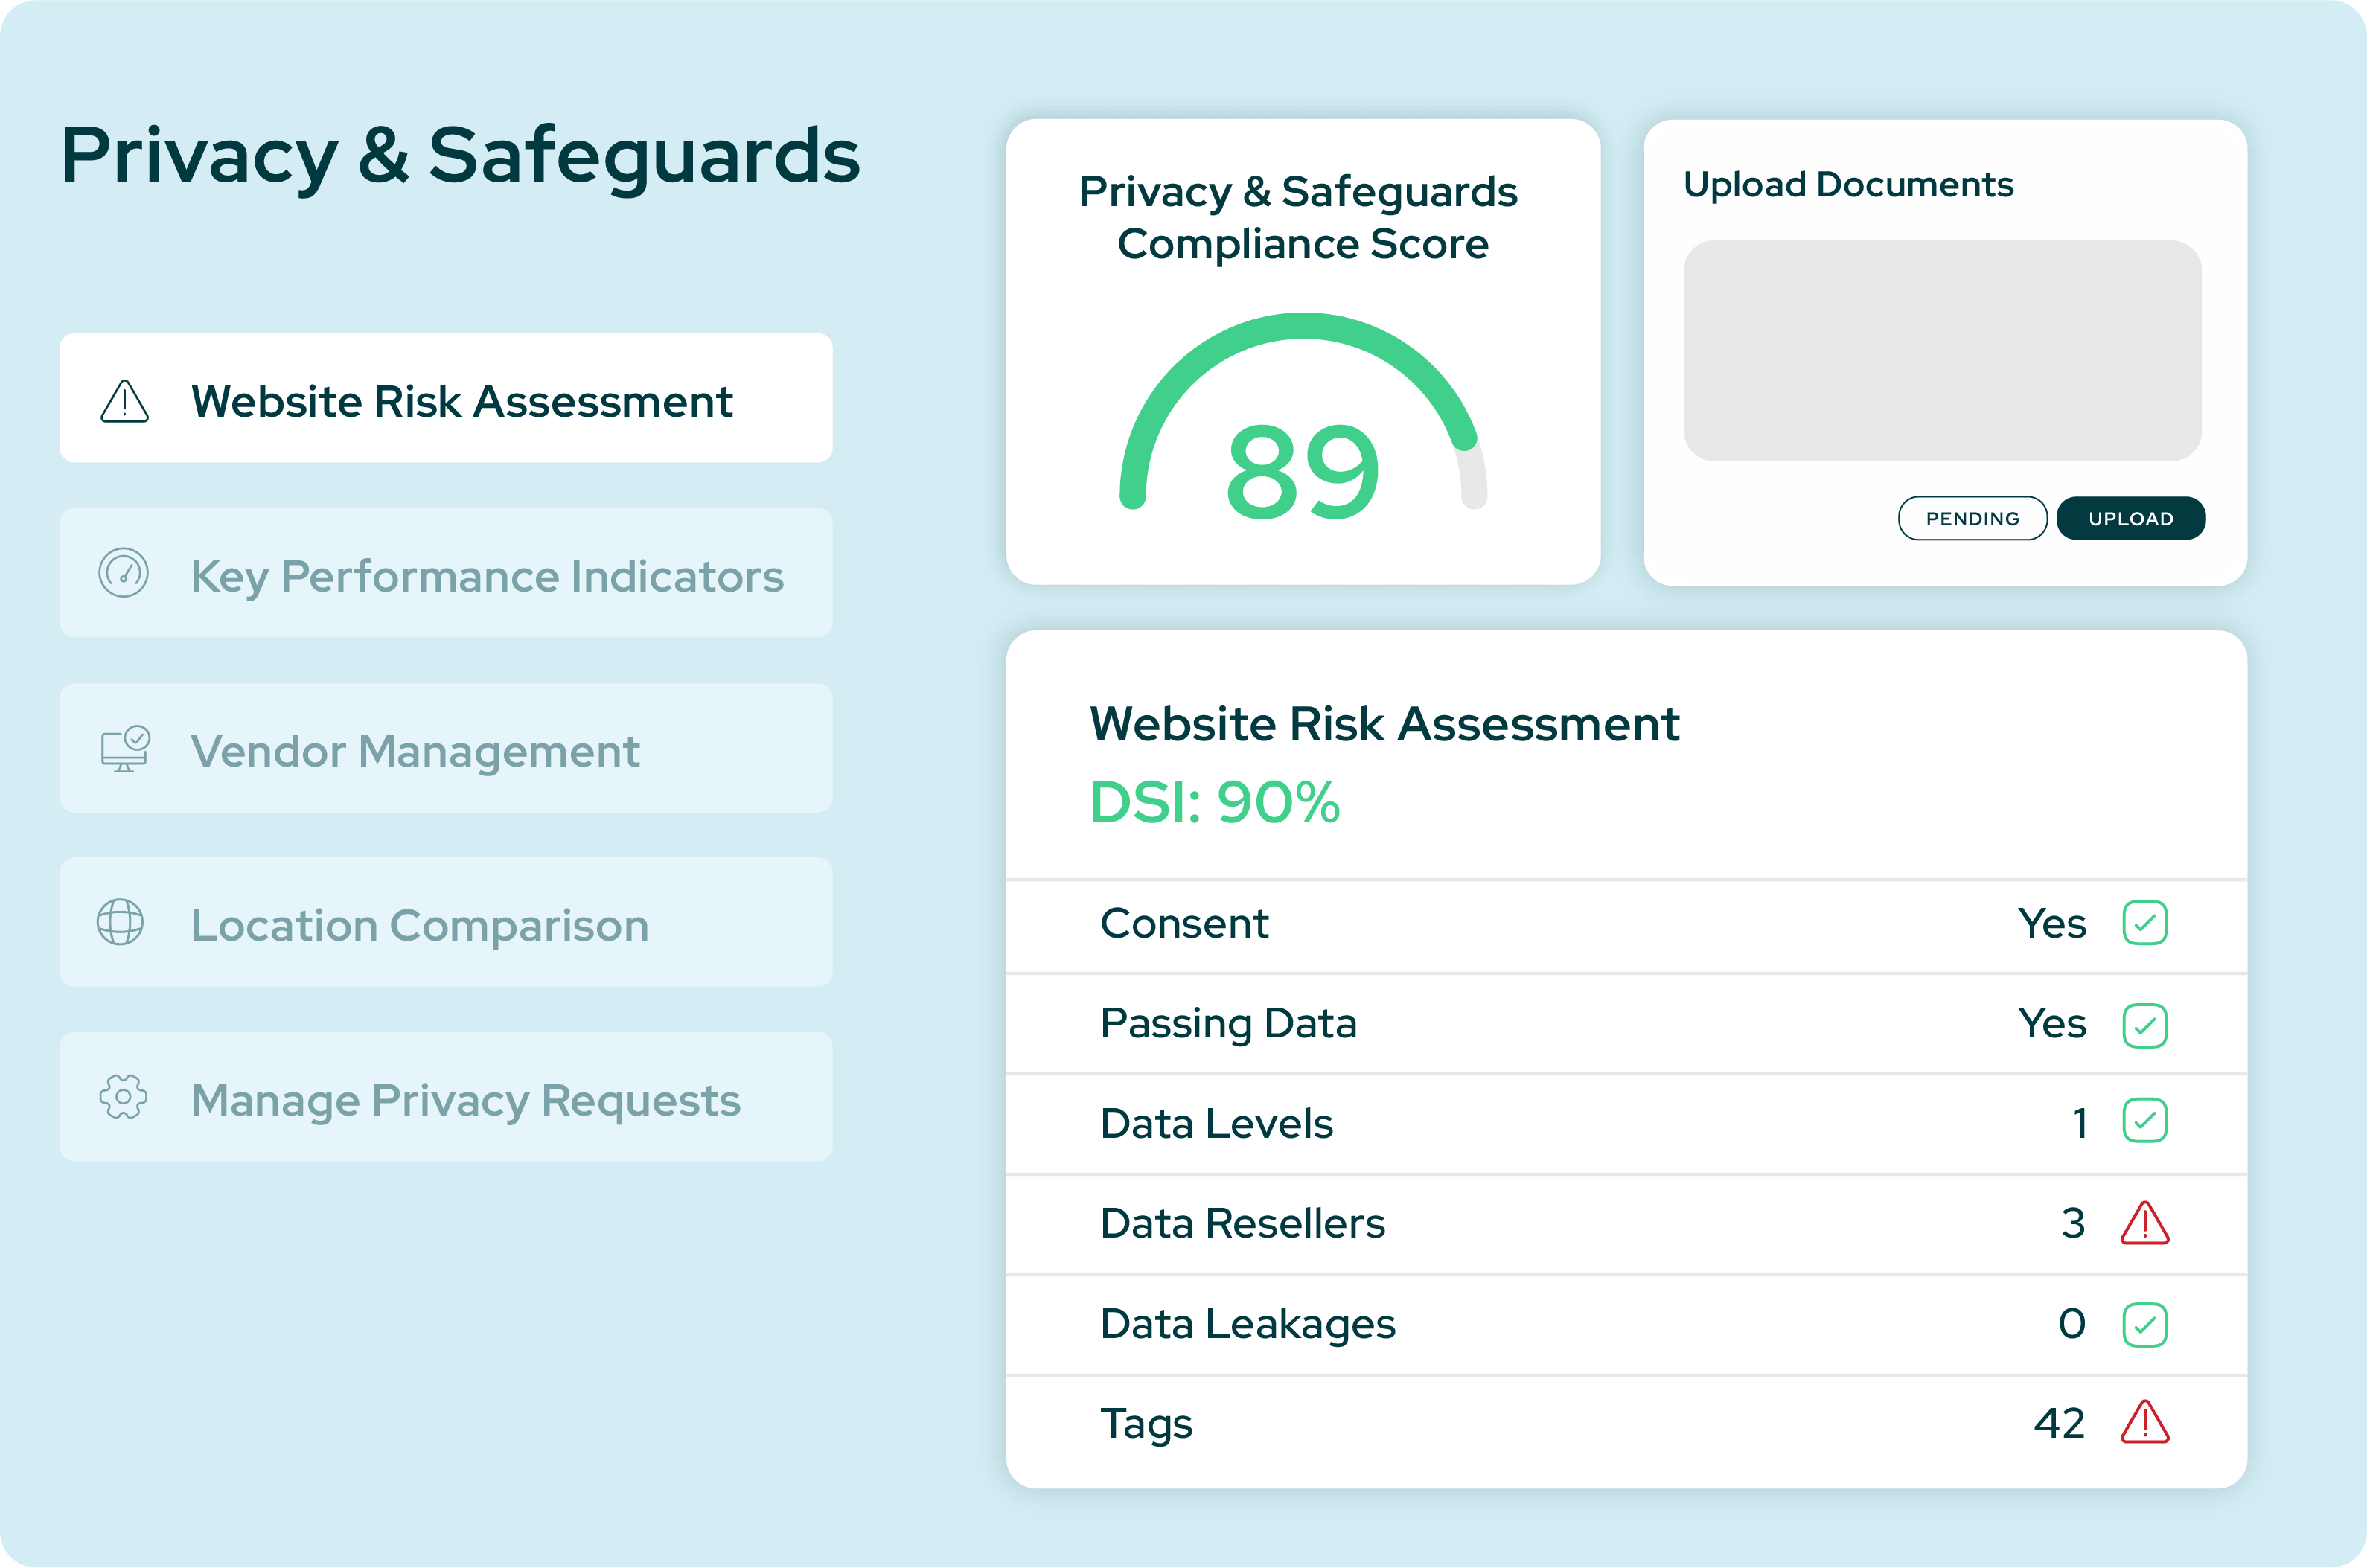Screen dimensions: 2367x1568
Task: Open Key Performance Indicators section
Action: 446,573
